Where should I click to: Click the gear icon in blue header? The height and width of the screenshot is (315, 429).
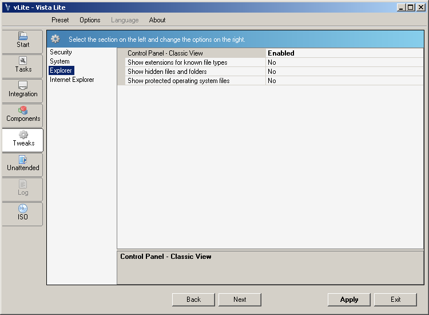click(55, 39)
